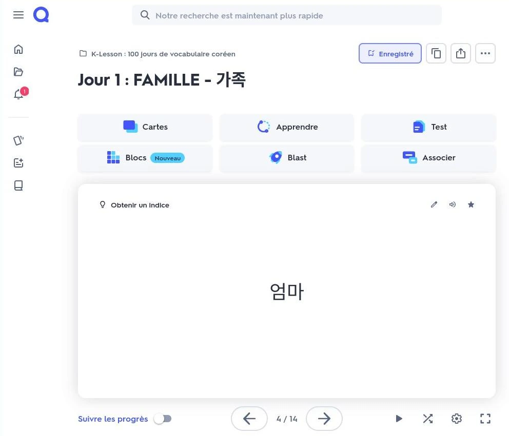The width and height of the screenshot is (509, 436).
Task: Copy this set with duplicate icon
Action: click(436, 53)
